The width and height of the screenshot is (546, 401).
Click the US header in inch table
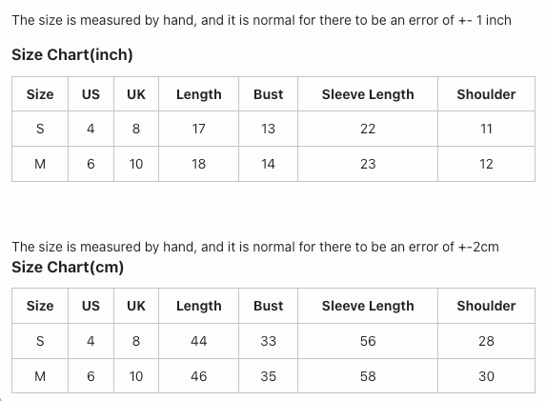(91, 94)
